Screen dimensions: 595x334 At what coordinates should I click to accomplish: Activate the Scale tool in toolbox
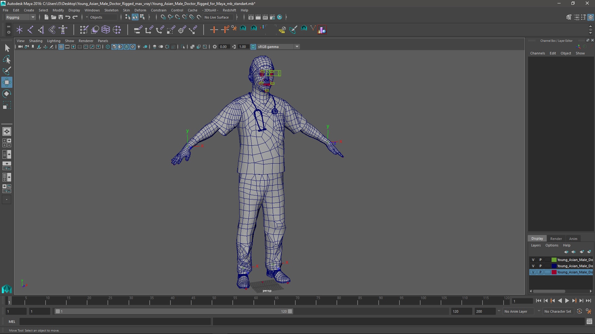click(7, 105)
